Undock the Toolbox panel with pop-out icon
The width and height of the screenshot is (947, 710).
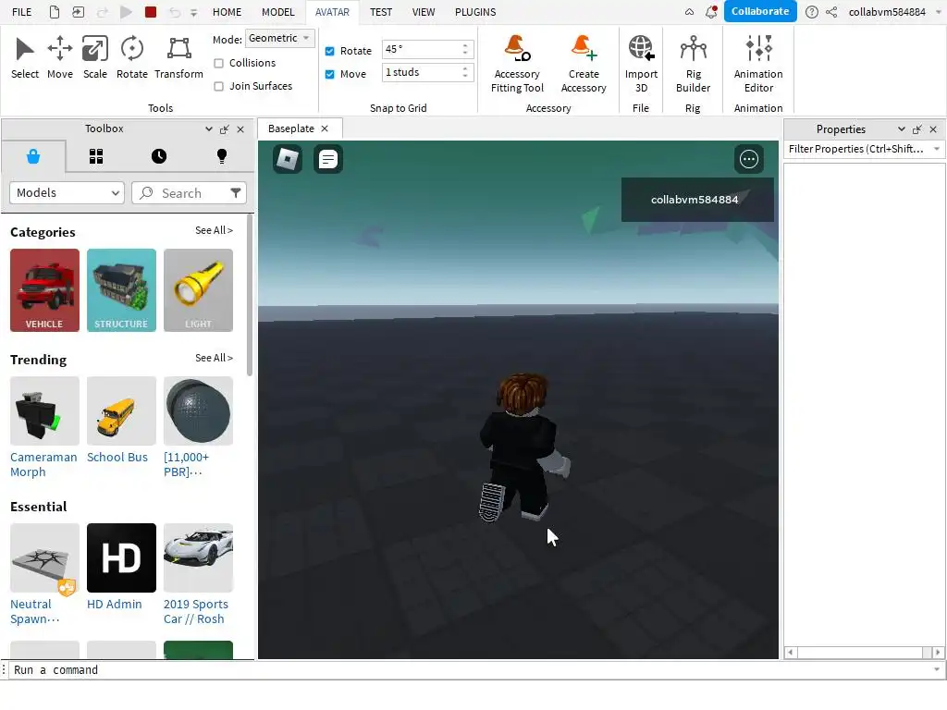(x=225, y=129)
